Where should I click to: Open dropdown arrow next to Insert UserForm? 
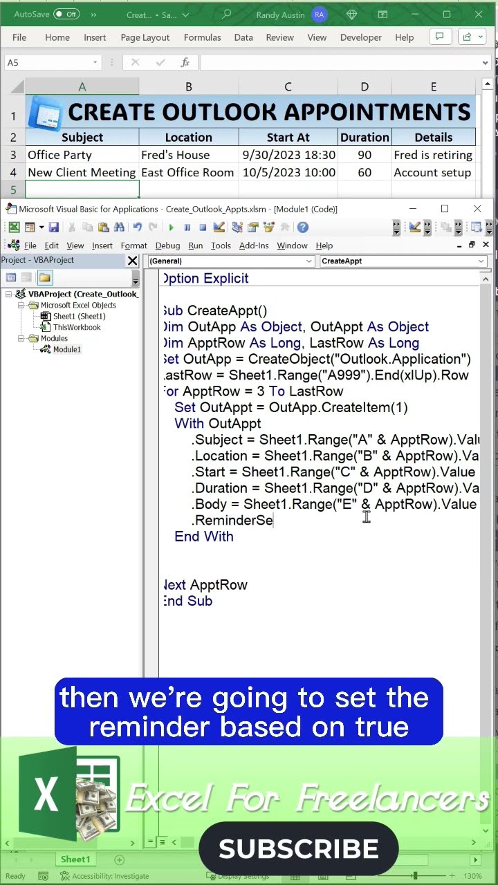(x=41, y=227)
